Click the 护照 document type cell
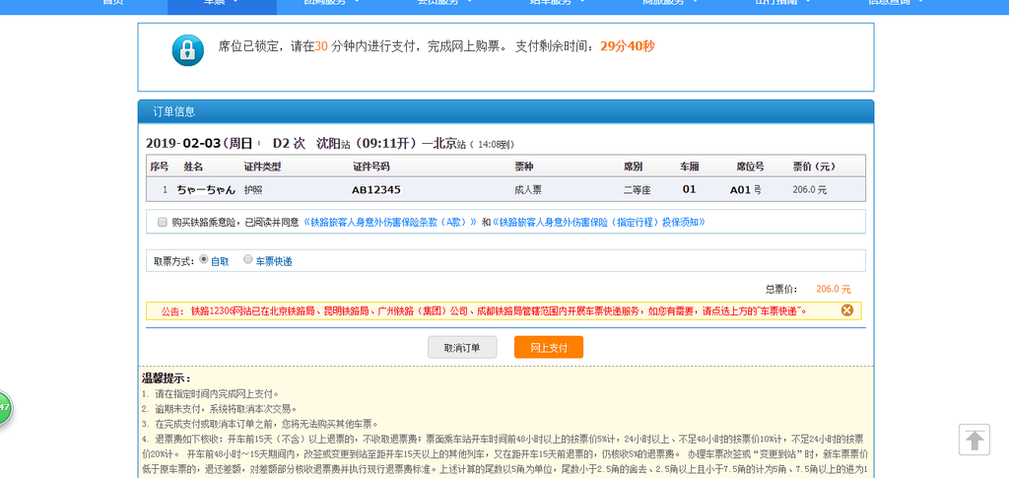This screenshot has width=1009, height=478. (x=253, y=190)
